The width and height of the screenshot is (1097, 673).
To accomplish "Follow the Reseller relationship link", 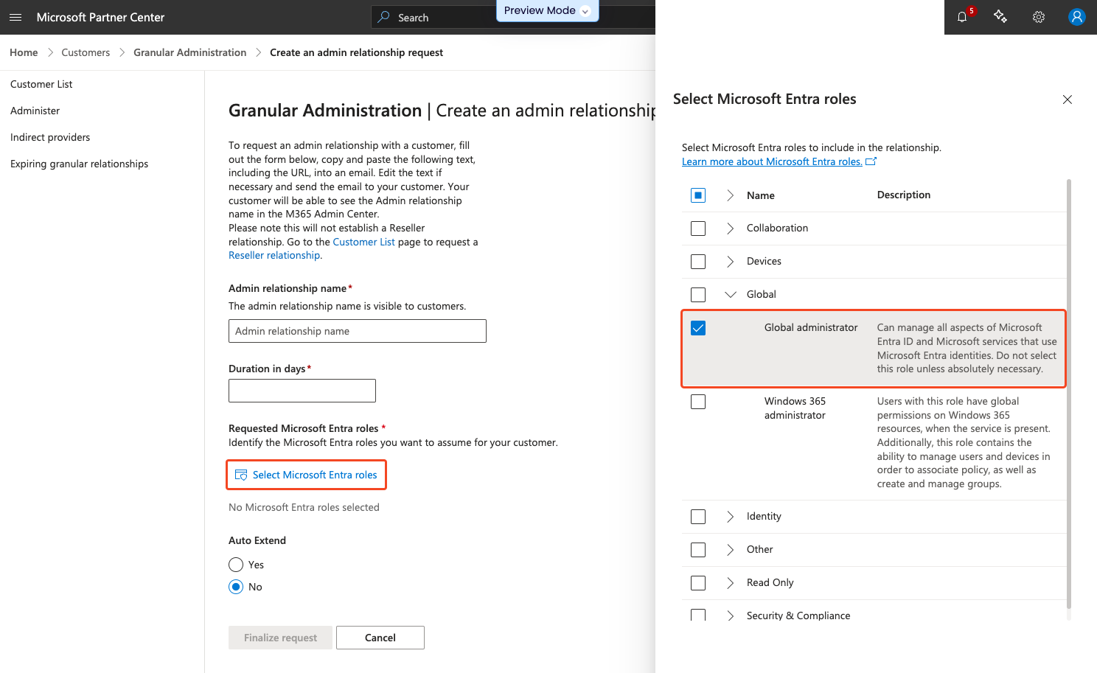I will pos(274,255).
